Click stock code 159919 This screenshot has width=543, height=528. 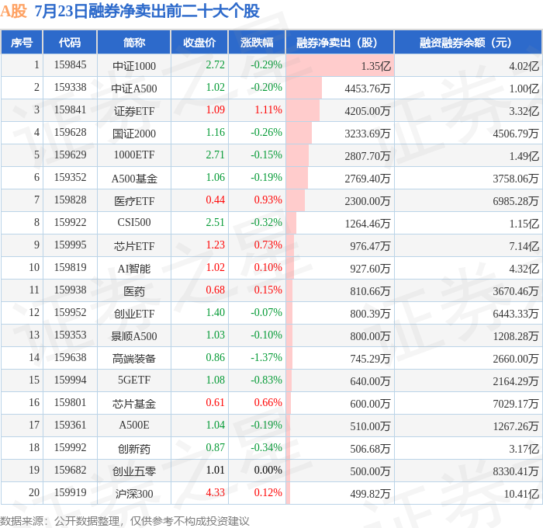click(70, 492)
